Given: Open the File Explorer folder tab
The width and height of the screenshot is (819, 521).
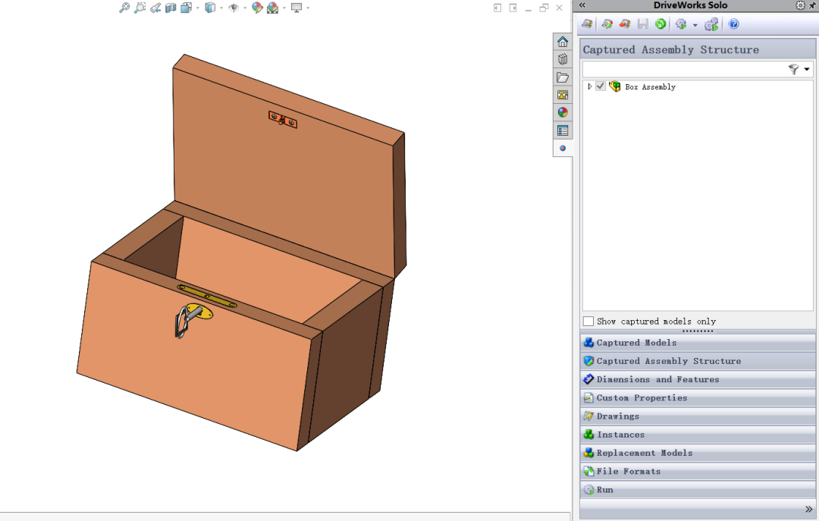Looking at the screenshot, I should [563, 77].
